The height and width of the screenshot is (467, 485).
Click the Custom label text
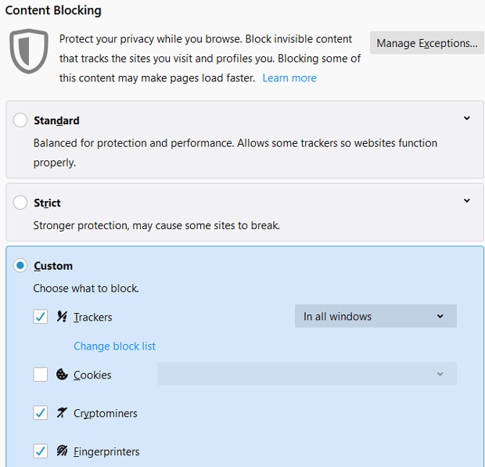point(53,266)
